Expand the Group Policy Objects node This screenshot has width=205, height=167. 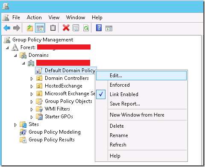pyautogui.click(x=32, y=102)
